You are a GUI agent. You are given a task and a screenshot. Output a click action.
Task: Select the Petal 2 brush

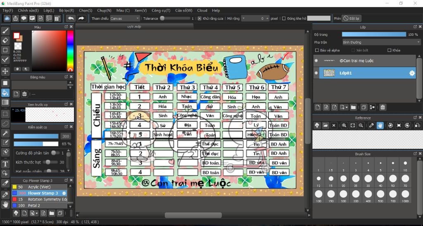[x=39, y=205]
